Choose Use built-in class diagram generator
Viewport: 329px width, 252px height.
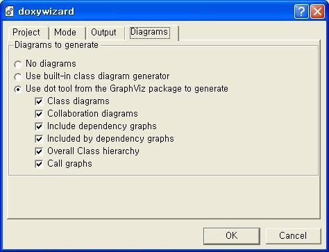pyautogui.click(x=18, y=76)
